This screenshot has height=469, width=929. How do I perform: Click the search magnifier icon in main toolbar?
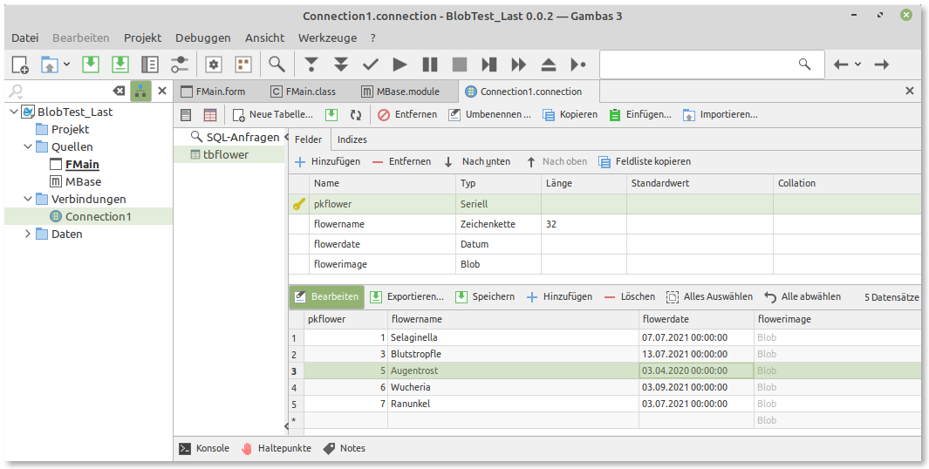coord(277,65)
